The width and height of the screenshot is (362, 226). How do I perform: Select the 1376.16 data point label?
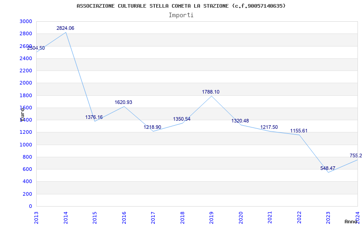(x=94, y=117)
